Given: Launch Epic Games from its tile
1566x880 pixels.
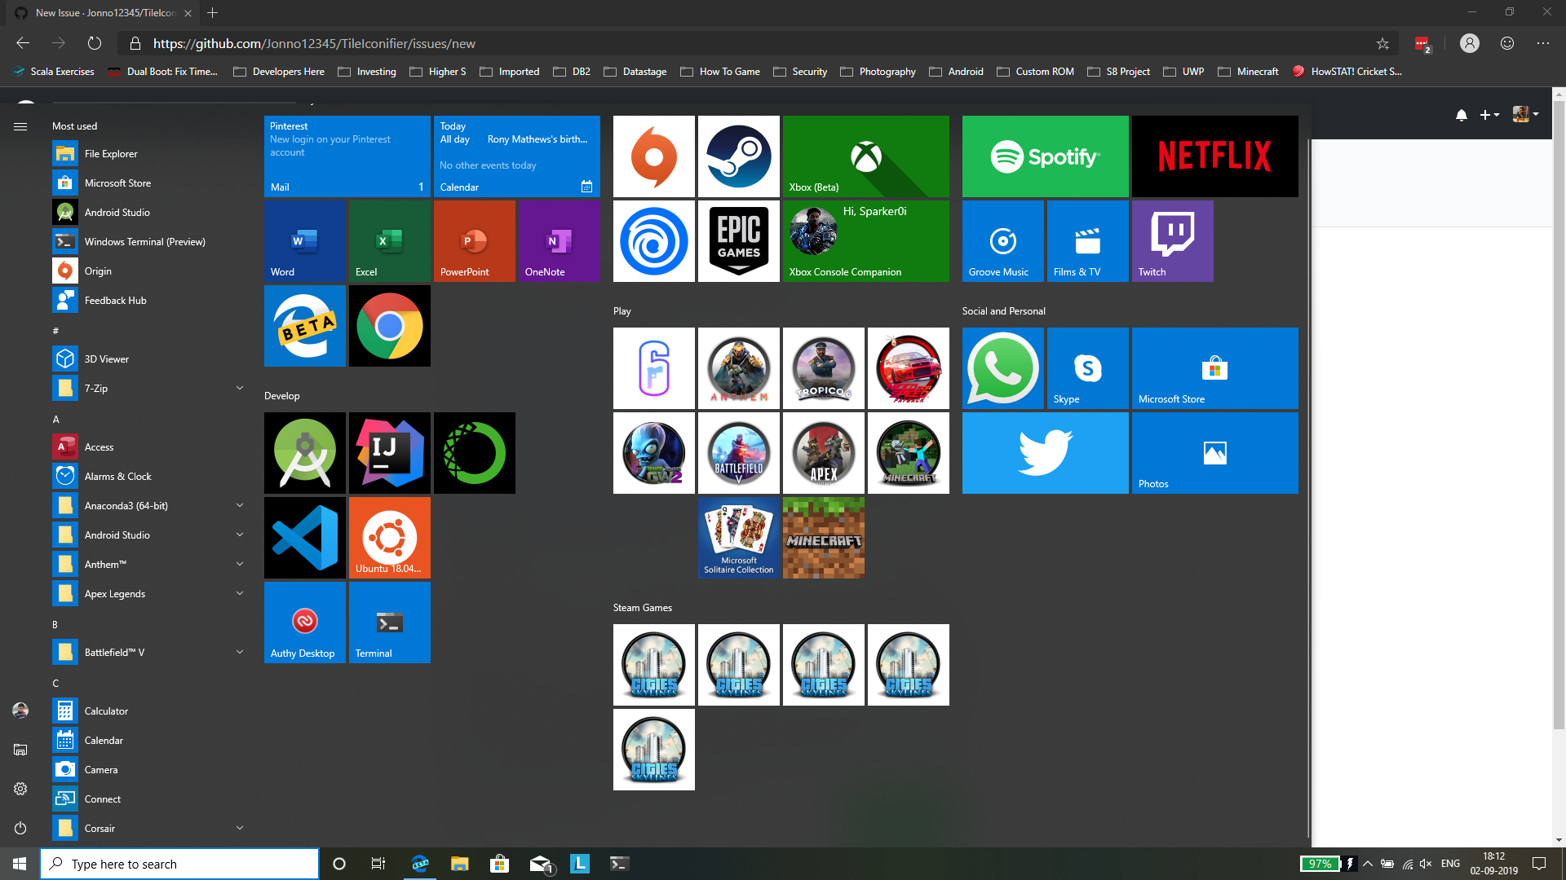Looking at the screenshot, I should [x=738, y=240].
